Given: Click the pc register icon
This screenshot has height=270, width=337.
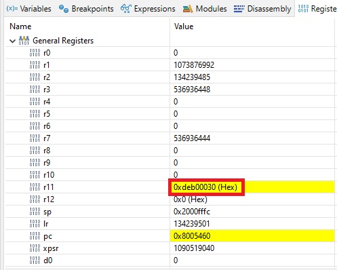Looking at the screenshot, I should pyautogui.click(x=35, y=236).
